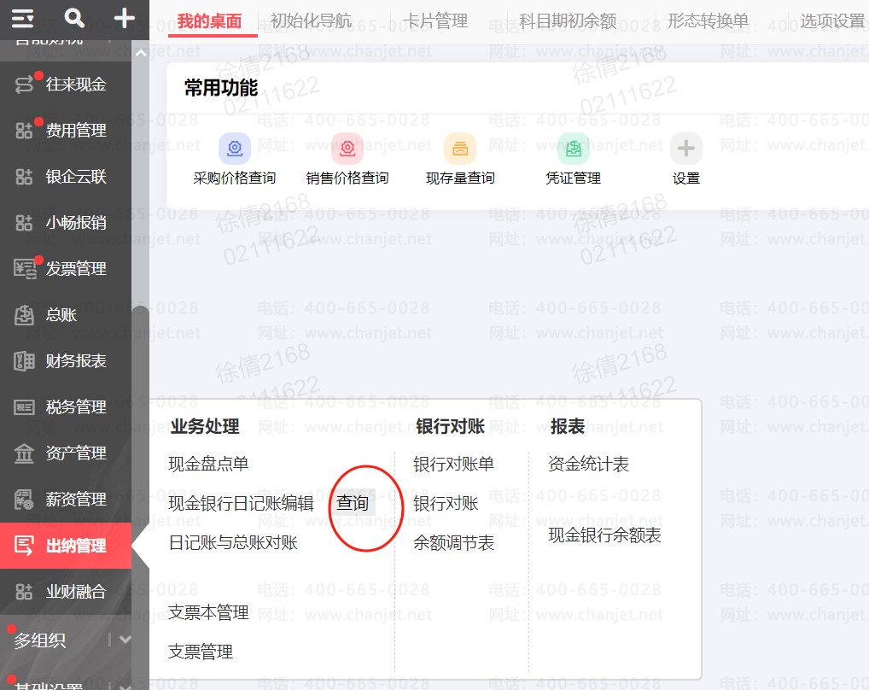Click 查询 next to 现金银行日记账编辑

353,504
